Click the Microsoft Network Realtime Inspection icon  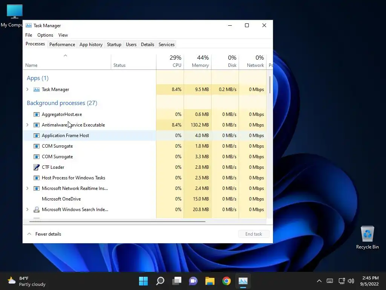pyautogui.click(x=37, y=188)
